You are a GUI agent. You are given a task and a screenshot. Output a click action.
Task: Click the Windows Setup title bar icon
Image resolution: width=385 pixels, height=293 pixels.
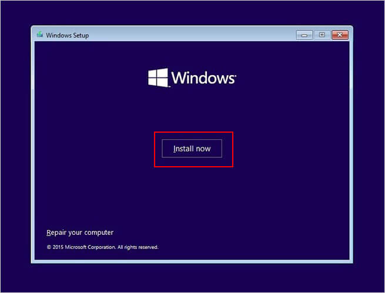(x=40, y=35)
